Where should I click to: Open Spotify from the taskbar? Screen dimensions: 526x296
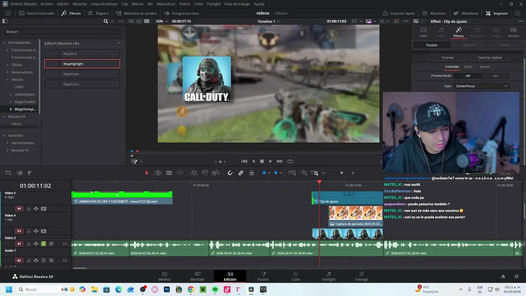[215, 289]
